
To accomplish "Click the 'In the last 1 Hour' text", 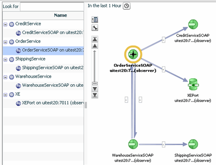I will tap(104, 6).
